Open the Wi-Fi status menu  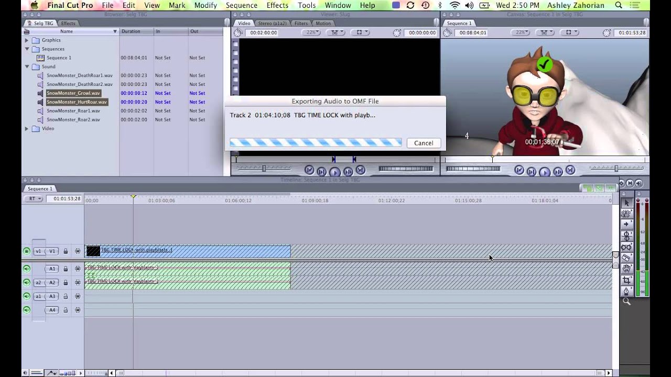454,5
